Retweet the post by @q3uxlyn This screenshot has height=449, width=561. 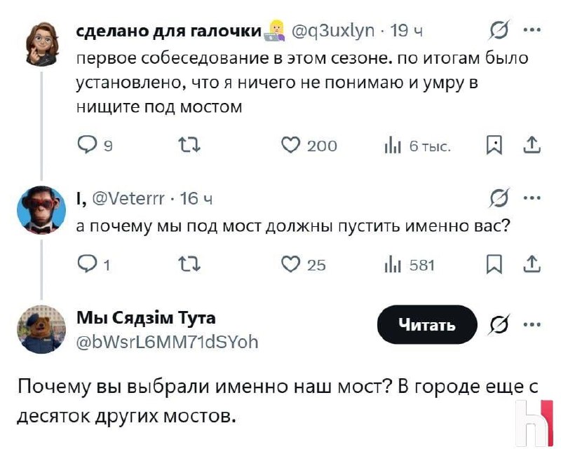tap(189, 146)
